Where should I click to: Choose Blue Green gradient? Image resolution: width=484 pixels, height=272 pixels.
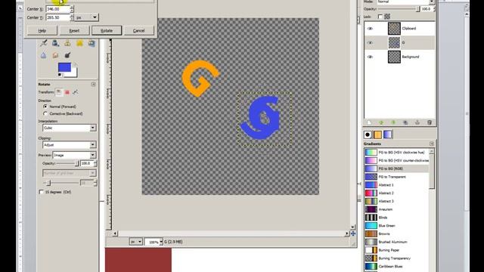point(396,225)
